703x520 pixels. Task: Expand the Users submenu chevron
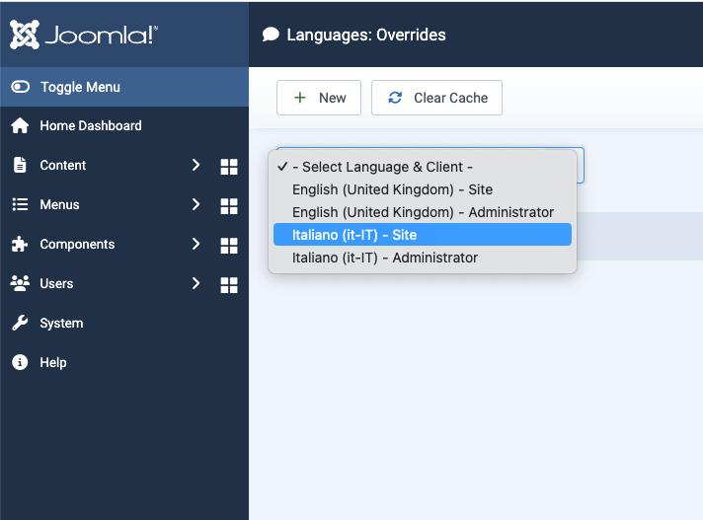(x=195, y=284)
